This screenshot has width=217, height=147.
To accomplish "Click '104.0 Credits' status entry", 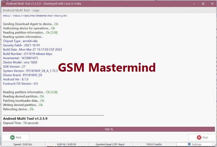I will [154, 144].
